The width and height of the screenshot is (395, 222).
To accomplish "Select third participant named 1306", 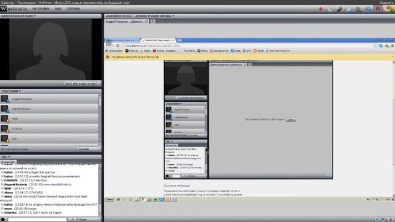I will (x=49, y=118).
